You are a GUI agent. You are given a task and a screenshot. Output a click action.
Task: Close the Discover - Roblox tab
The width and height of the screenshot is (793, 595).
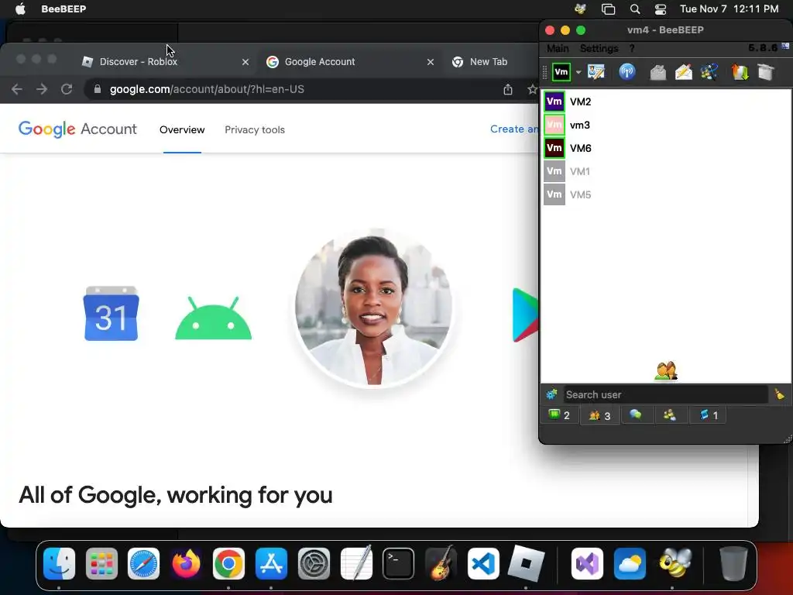click(245, 62)
